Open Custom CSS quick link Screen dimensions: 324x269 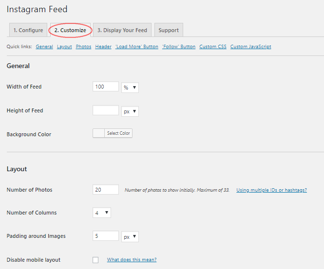213,47
